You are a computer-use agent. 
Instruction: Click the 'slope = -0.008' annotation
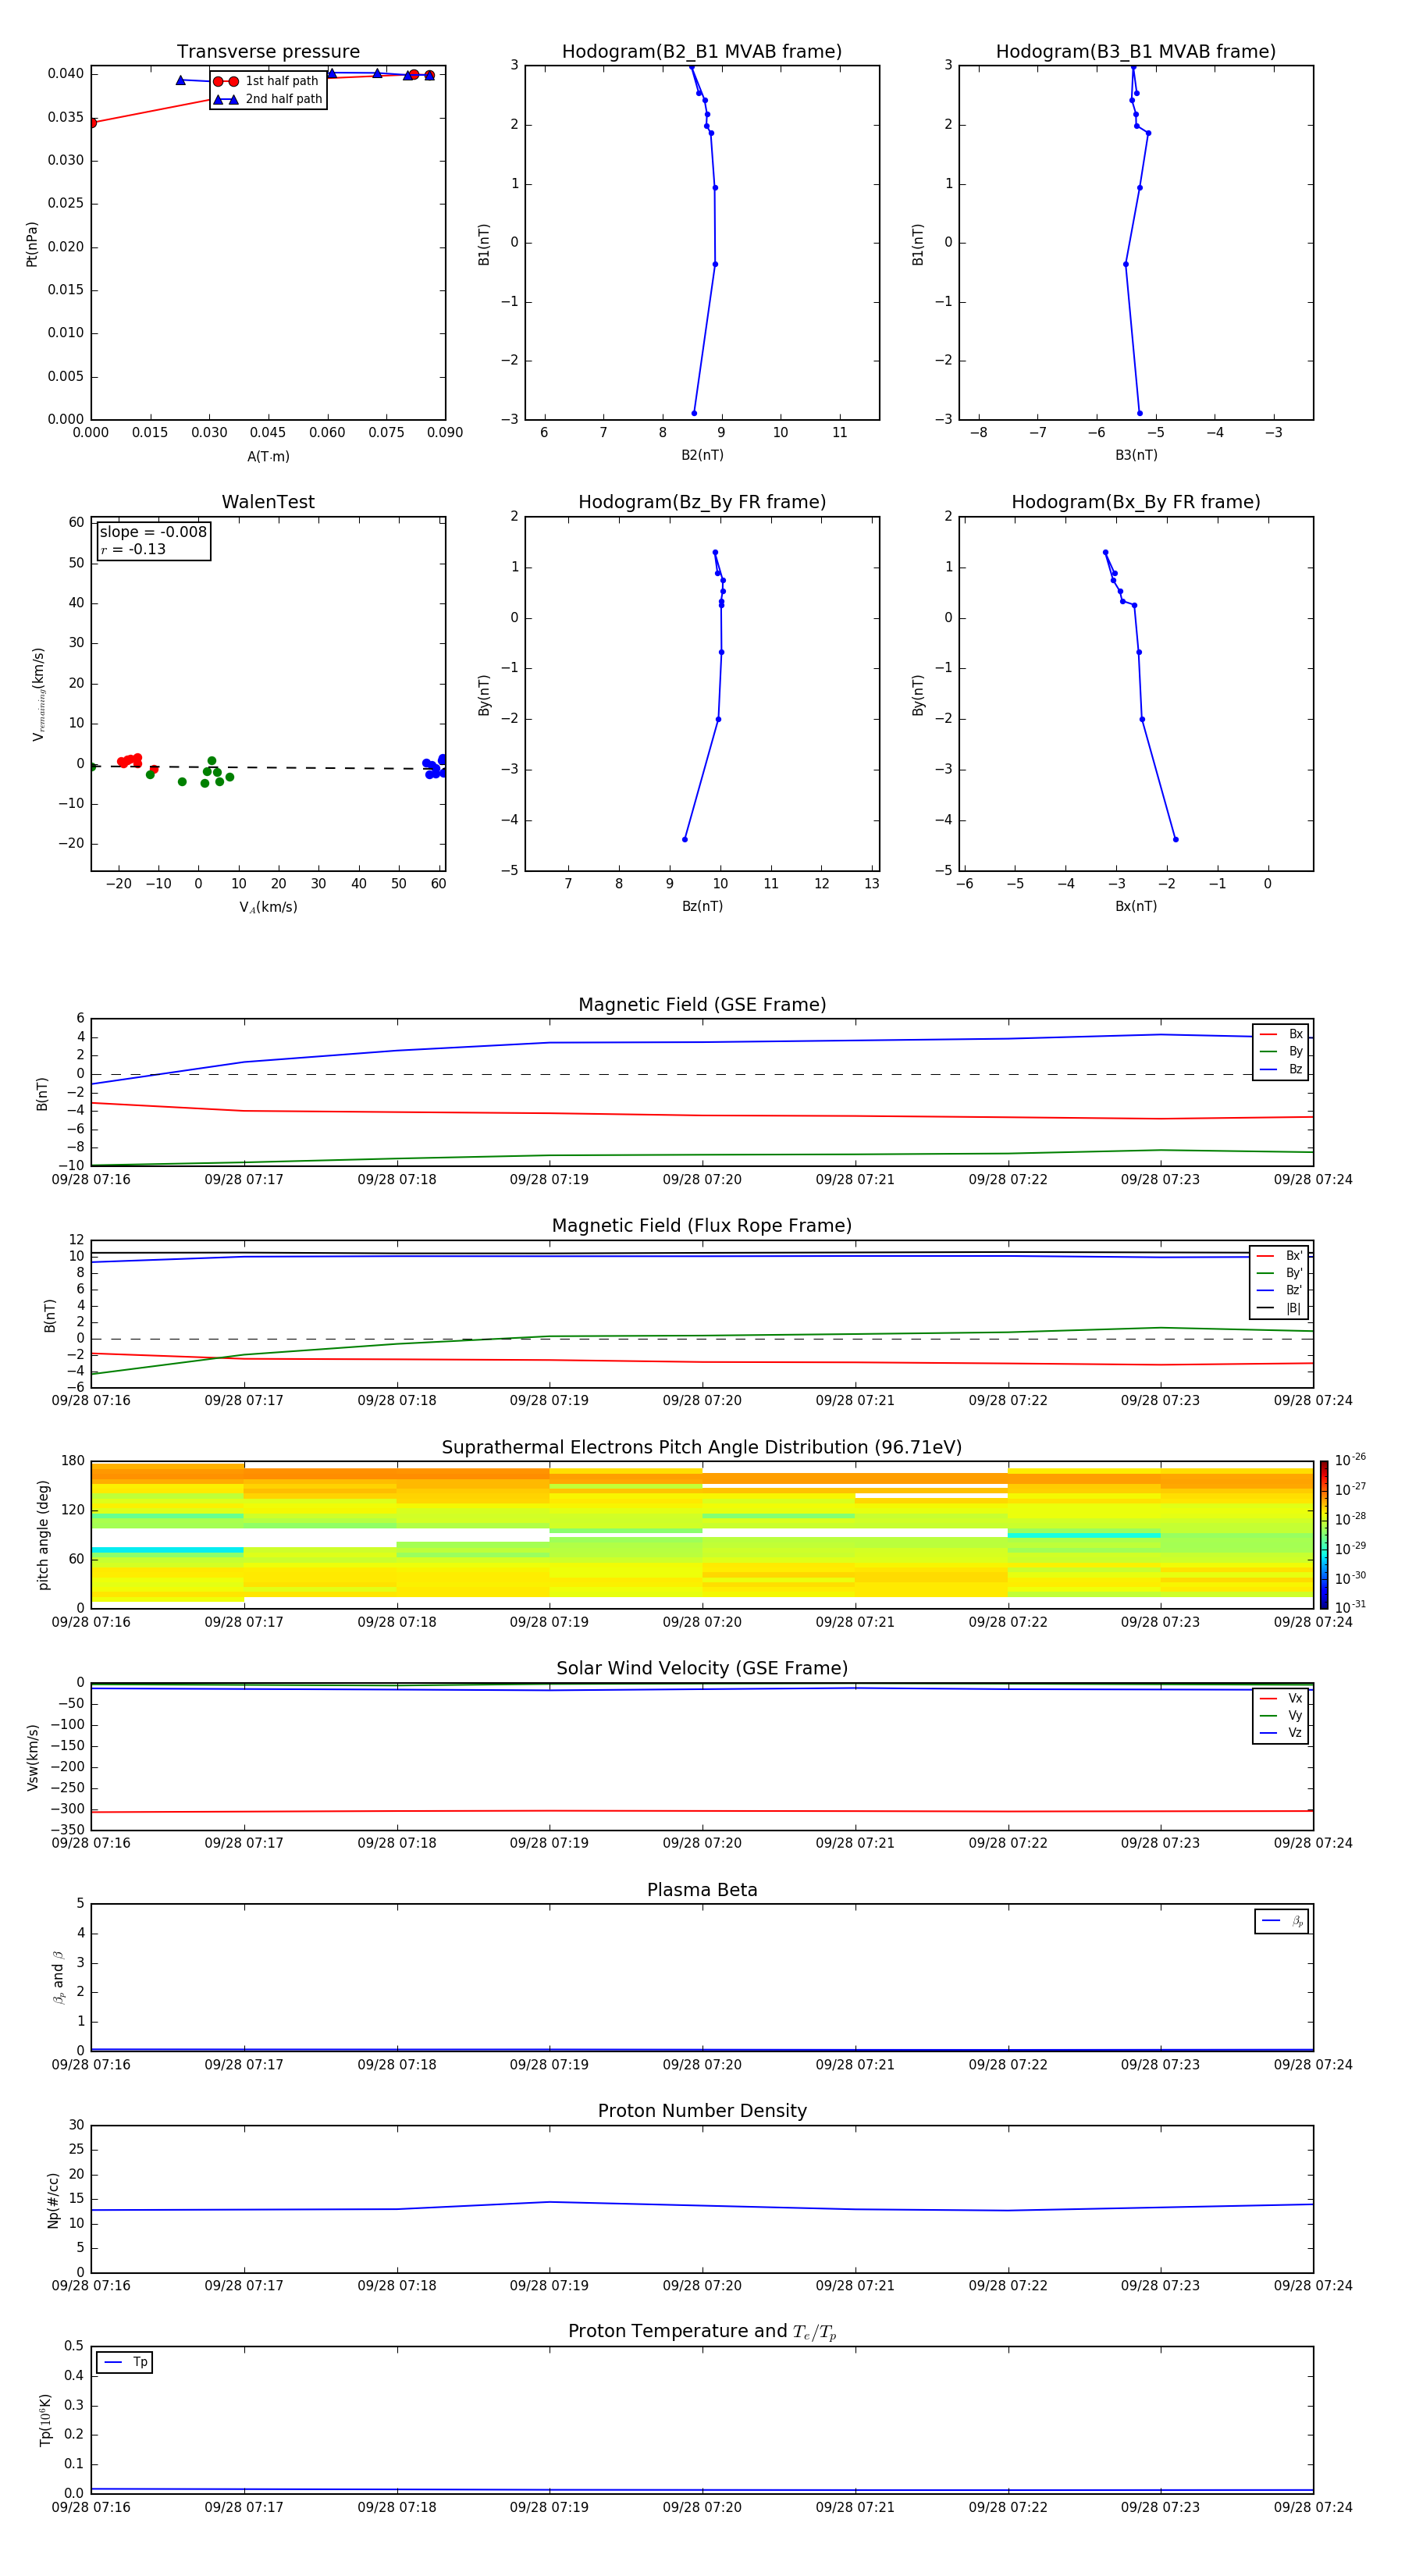pos(153,532)
